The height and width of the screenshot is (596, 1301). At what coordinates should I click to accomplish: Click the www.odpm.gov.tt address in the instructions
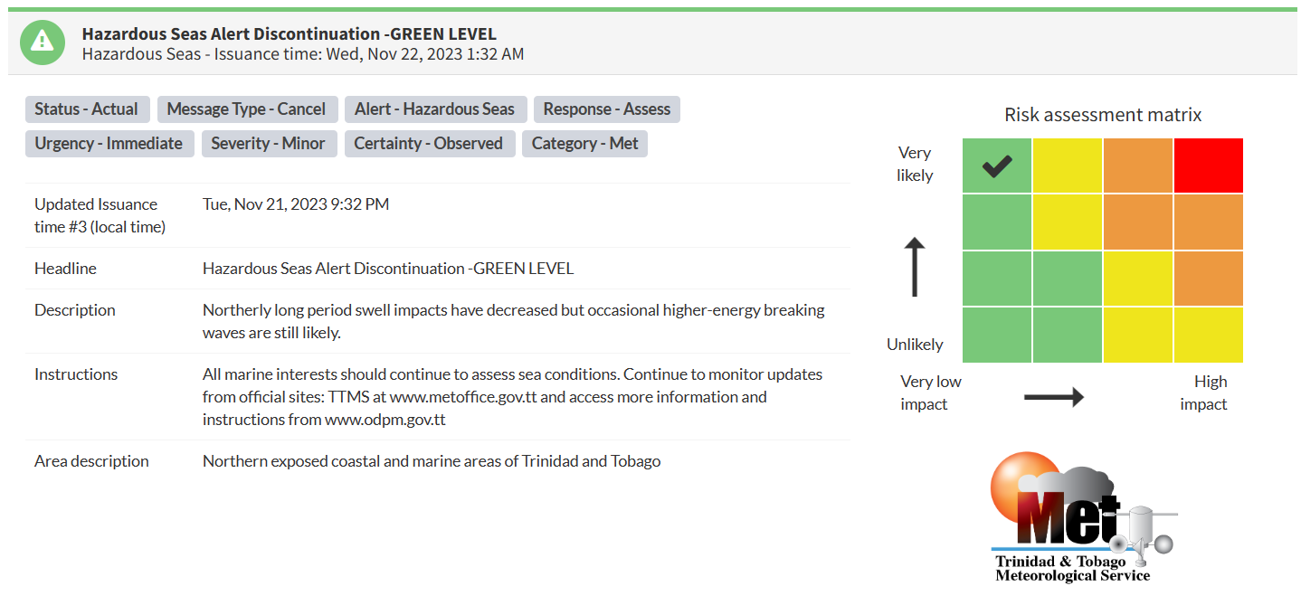[385, 420]
